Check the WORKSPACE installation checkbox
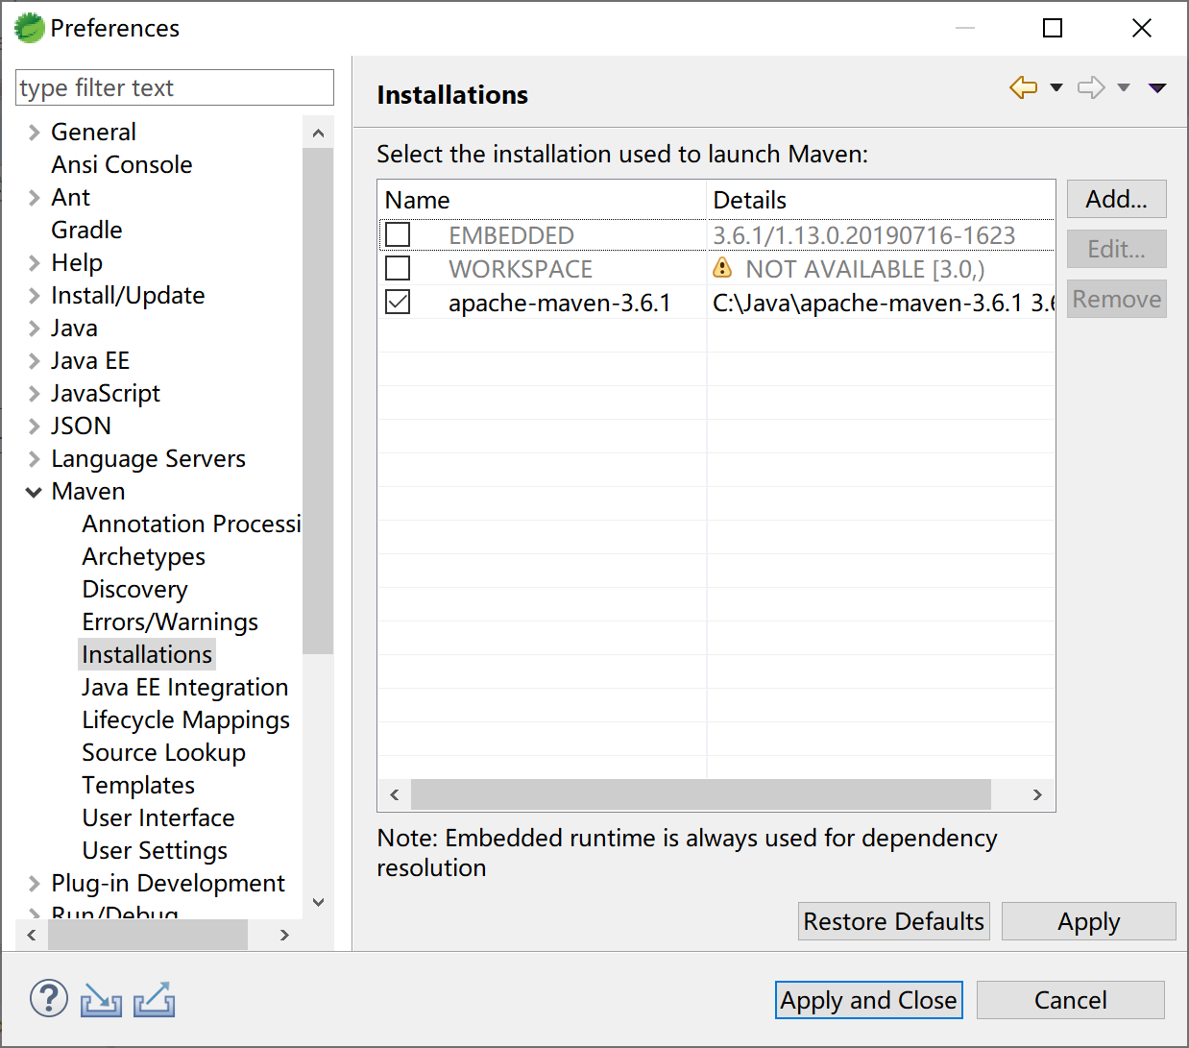Viewport: 1189px width, 1048px height. [398, 268]
